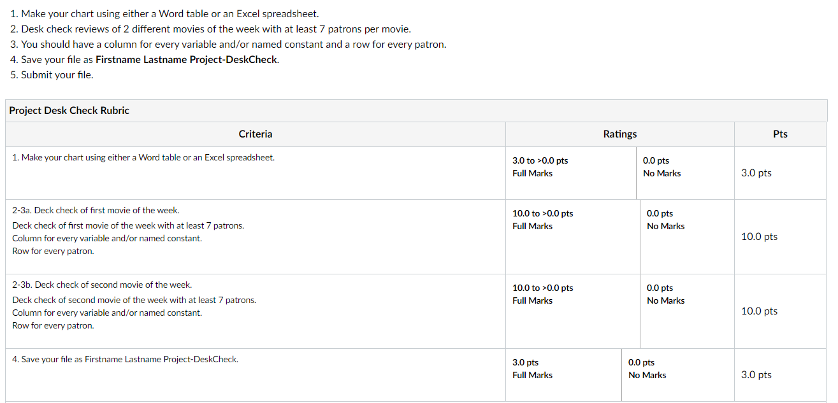Pick Full Marks for second movie desk check
838x403 pixels.
pos(533,300)
